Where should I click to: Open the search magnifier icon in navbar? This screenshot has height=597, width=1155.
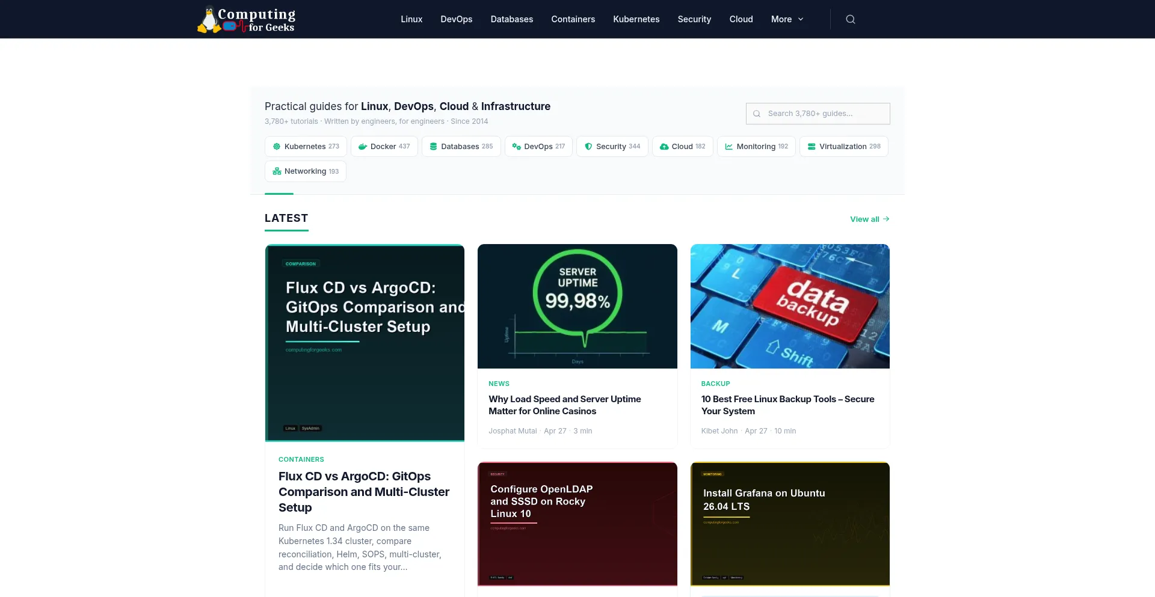pos(851,19)
